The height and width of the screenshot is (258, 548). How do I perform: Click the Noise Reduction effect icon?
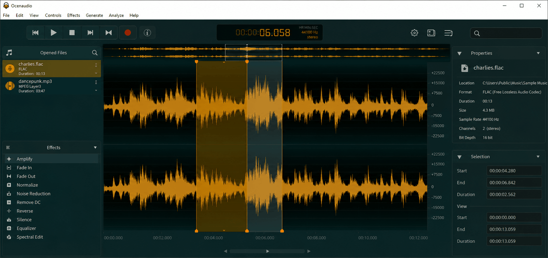tap(9, 194)
